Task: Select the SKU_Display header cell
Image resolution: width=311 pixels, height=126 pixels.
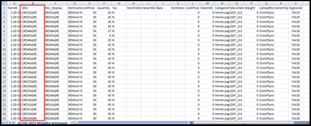Action: [x=56, y=8]
